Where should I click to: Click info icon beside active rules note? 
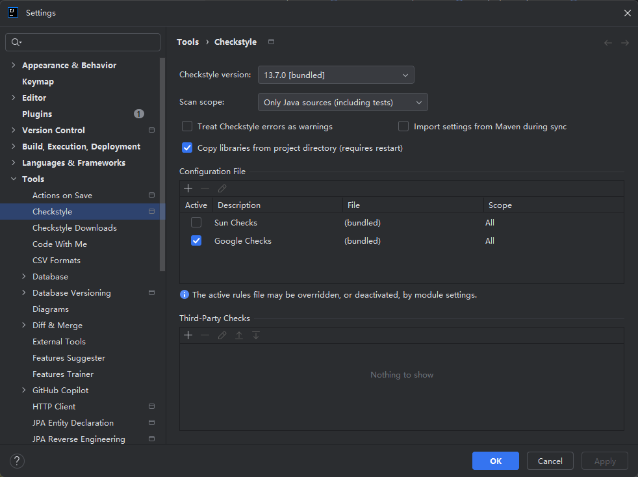(185, 294)
